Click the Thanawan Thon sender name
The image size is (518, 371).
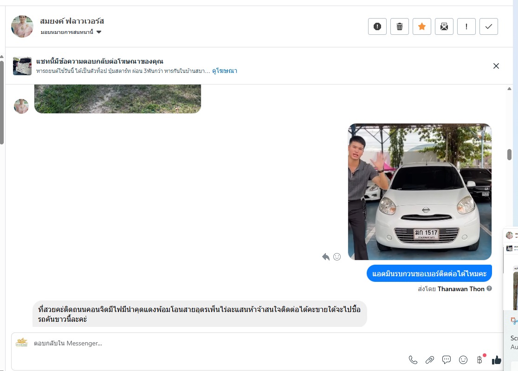tap(461, 289)
